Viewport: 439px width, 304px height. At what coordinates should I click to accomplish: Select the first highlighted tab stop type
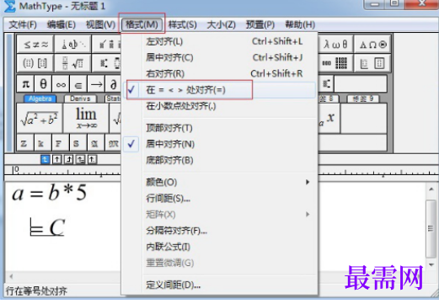pos(45,159)
